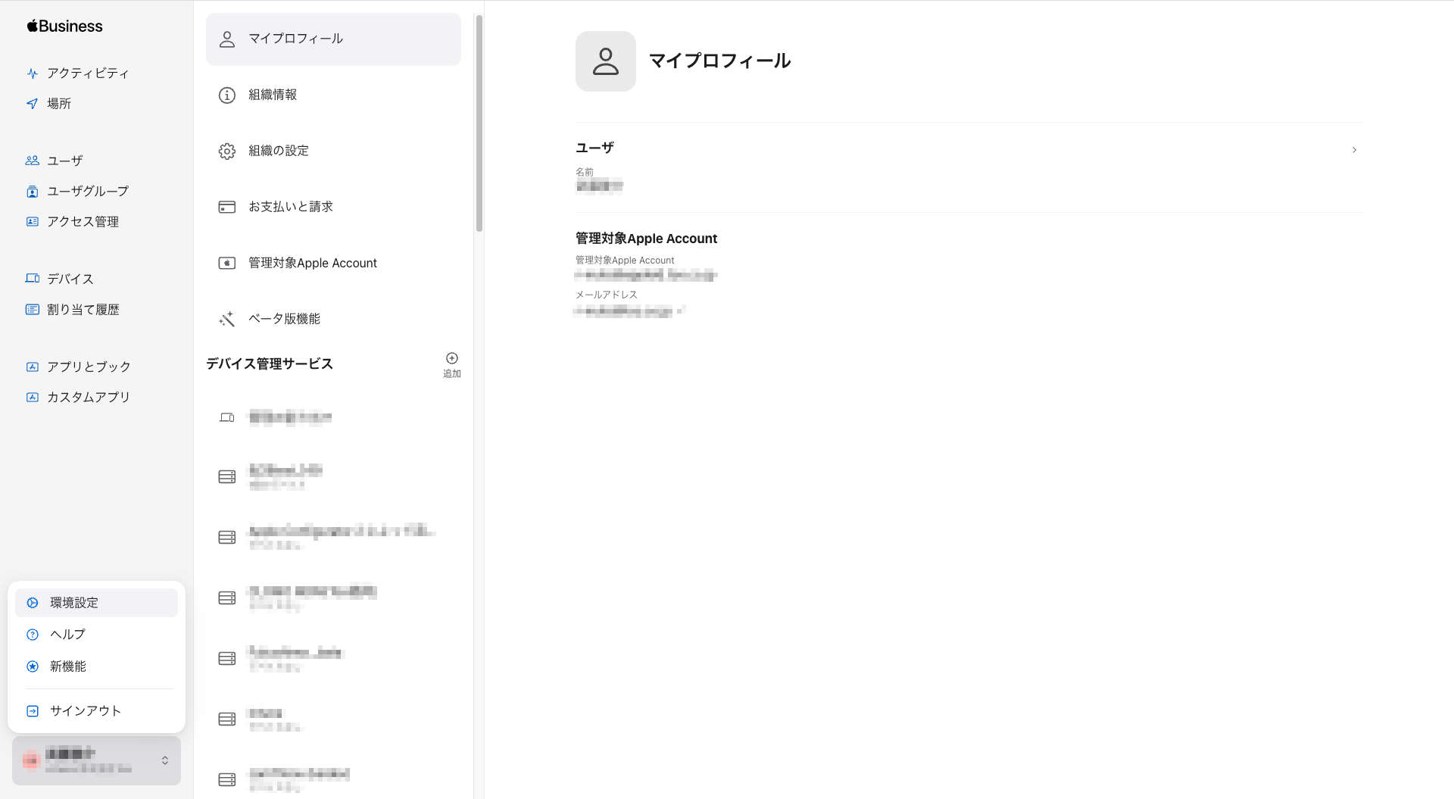The height and width of the screenshot is (799, 1454).
Task: Click the 管理対象Apple Account section heading
Action: click(x=646, y=239)
